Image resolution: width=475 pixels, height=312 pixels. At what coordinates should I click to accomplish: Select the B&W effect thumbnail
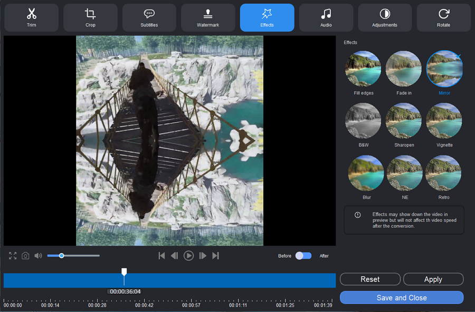pyautogui.click(x=363, y=121)
